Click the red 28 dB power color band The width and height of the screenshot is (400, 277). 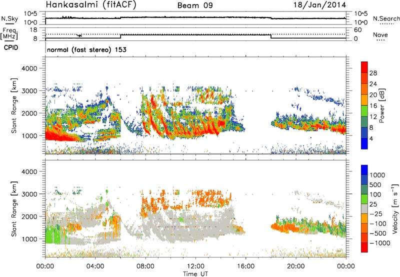[x=364, y=67]
